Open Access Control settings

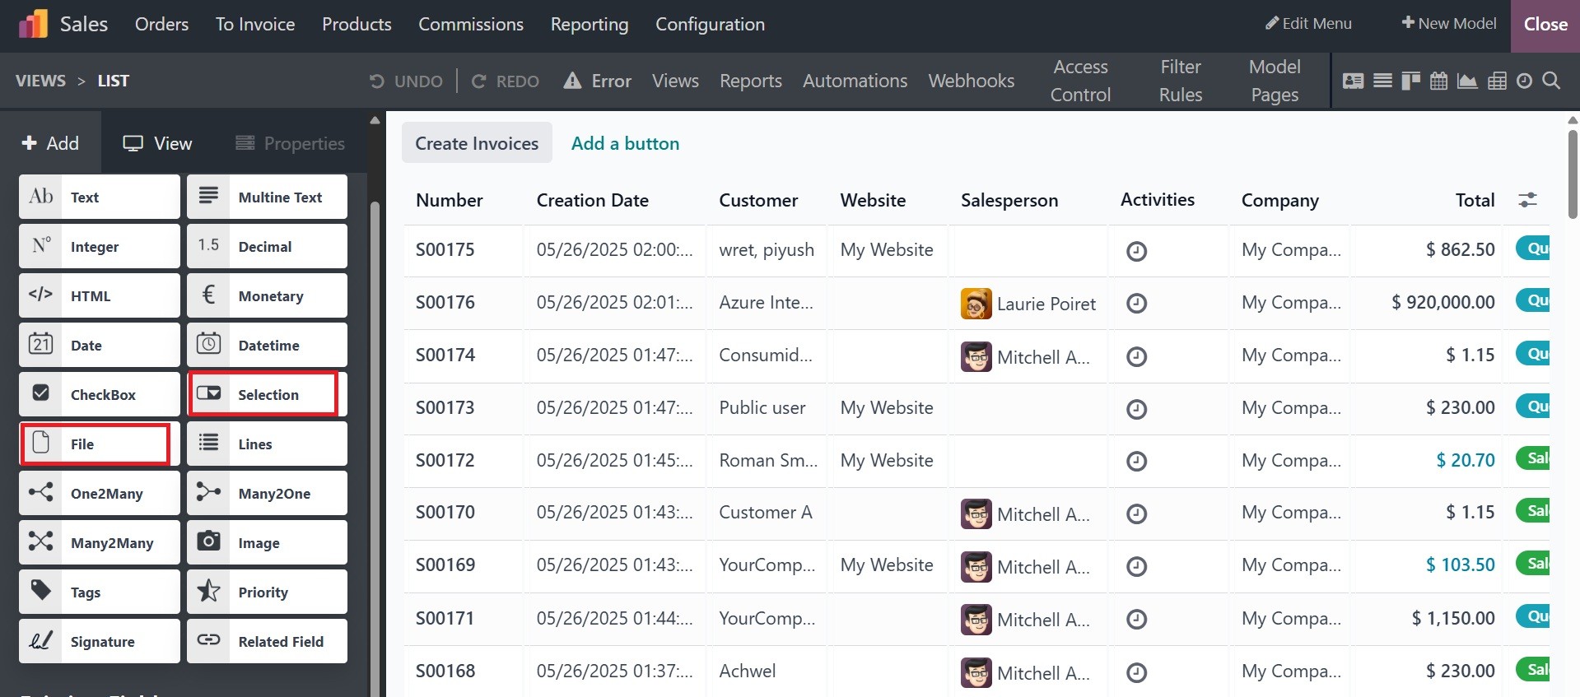tap(1080, 81)
